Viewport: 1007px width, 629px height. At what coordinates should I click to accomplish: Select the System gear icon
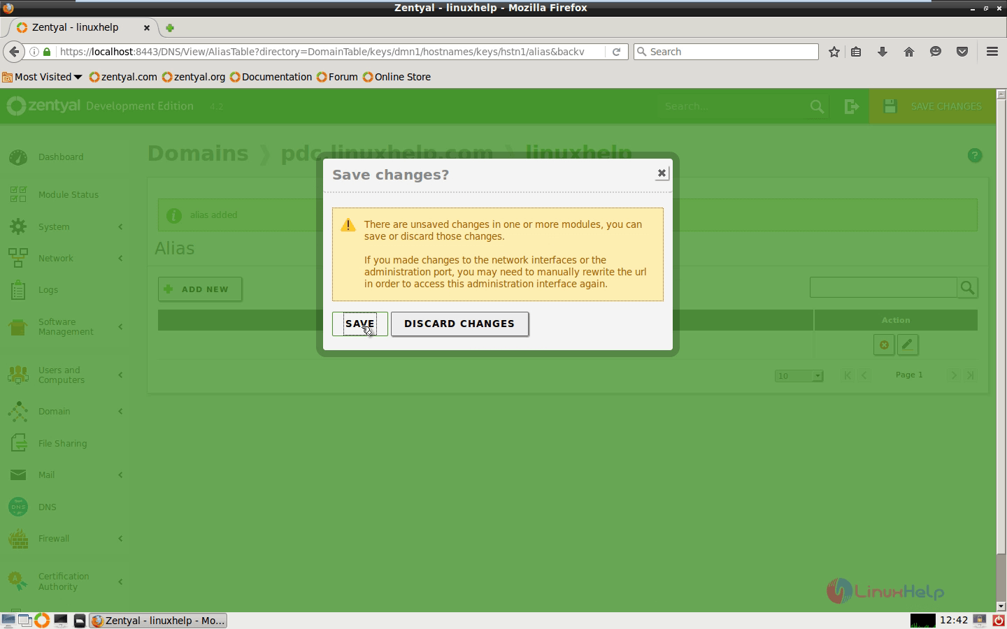(x=18, y=226)
